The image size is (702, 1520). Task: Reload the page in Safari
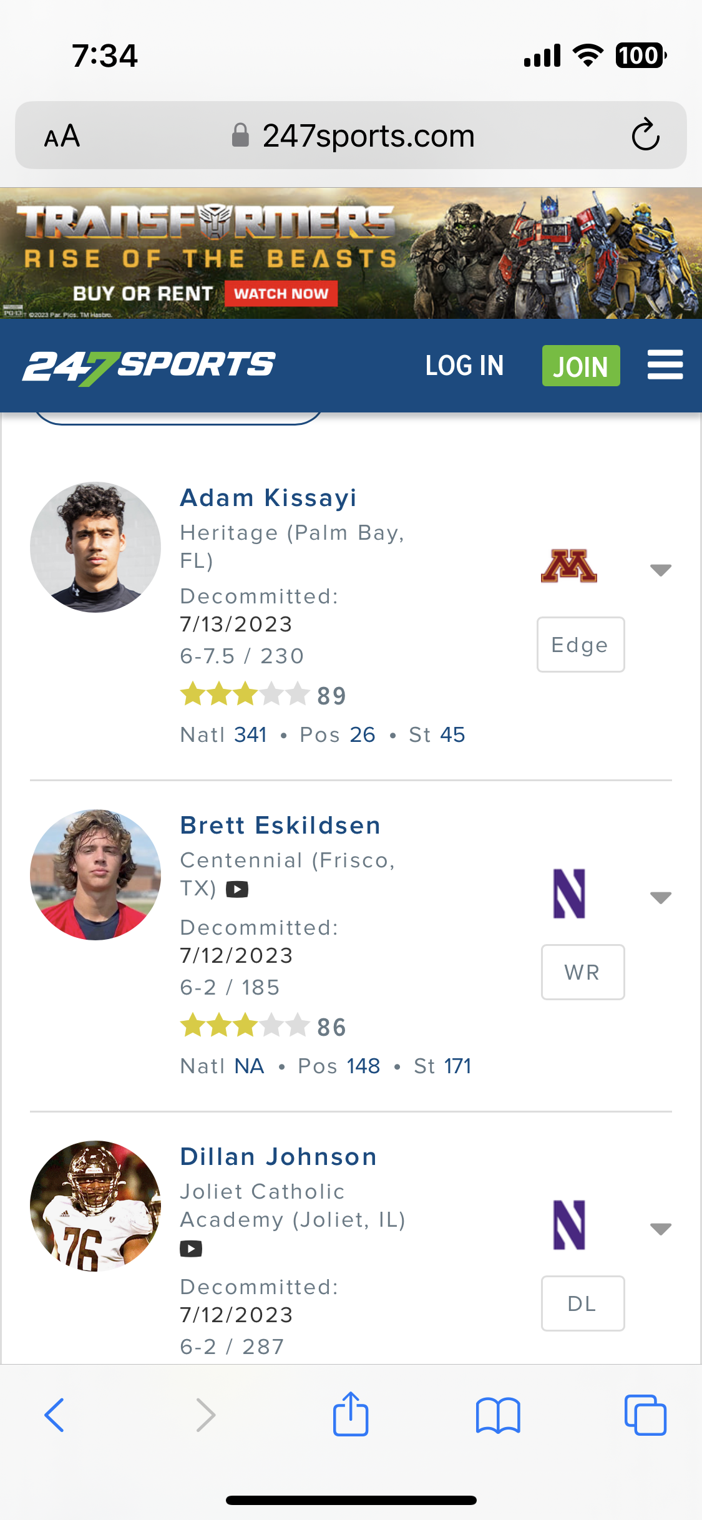tap(645, 135)
